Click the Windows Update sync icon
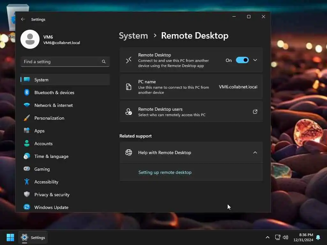327x245 pixels. [27, 207]
